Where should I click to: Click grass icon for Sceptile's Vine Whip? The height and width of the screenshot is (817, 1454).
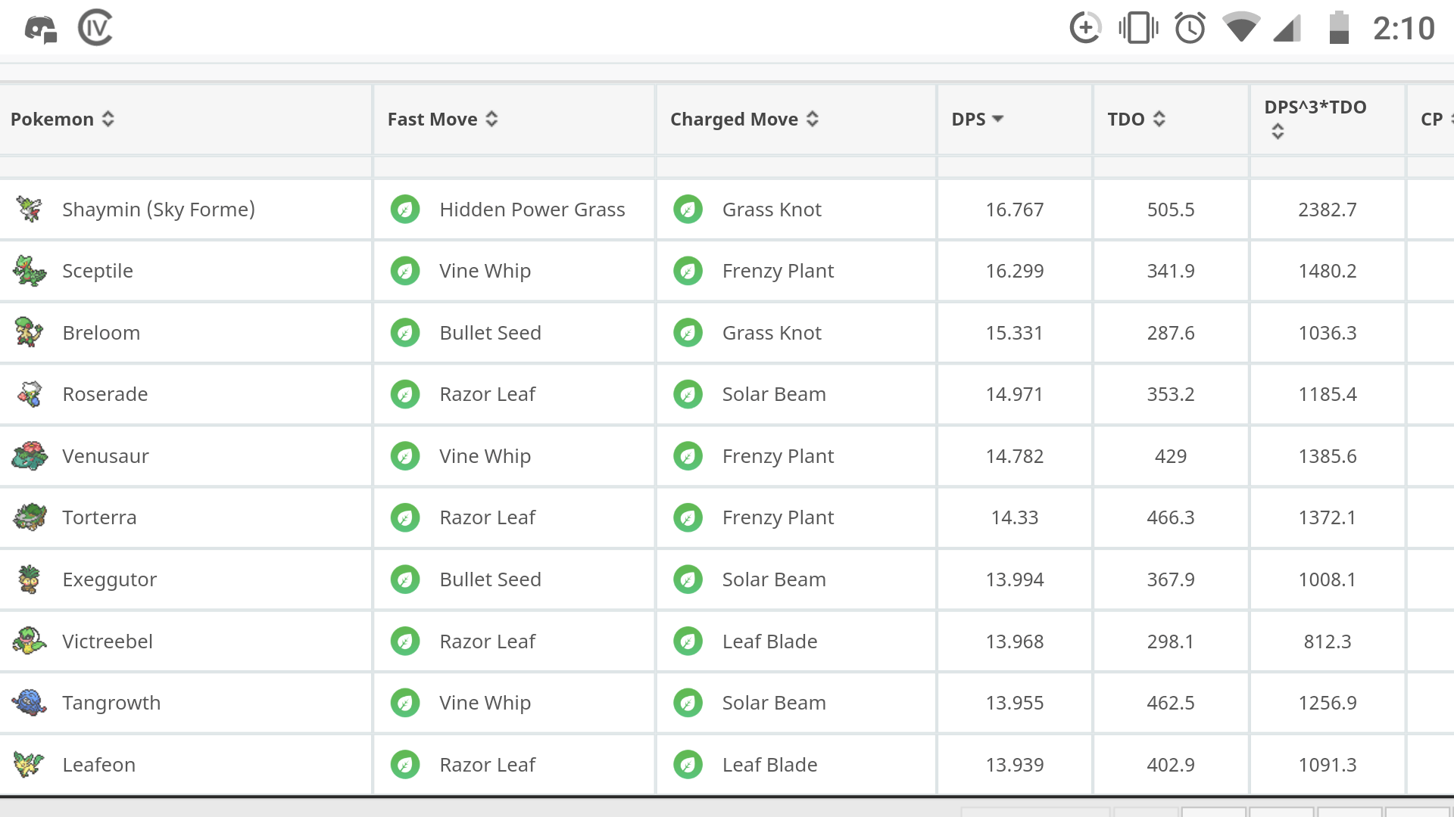405,271
